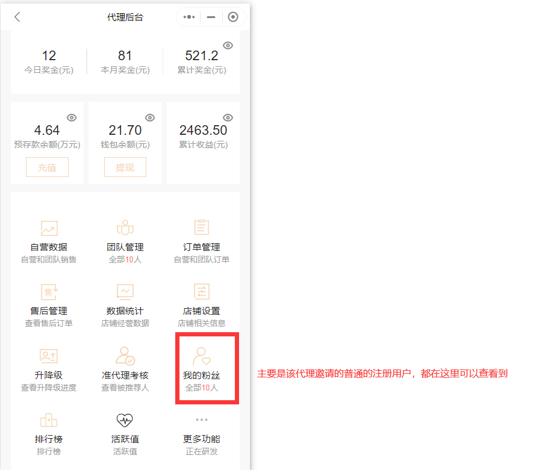
Task: Go back using the header arrow
Action: click(17, 17)
